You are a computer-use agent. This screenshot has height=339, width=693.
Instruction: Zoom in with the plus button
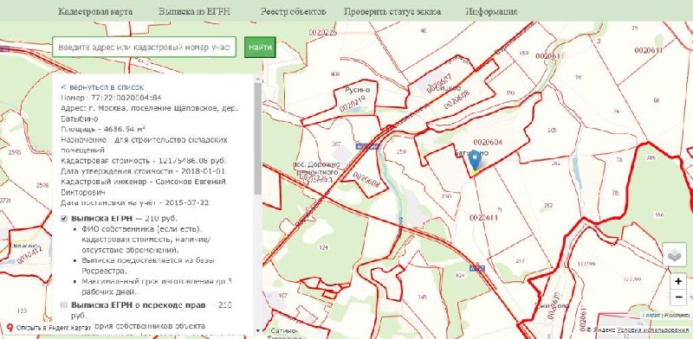point(678,281)
